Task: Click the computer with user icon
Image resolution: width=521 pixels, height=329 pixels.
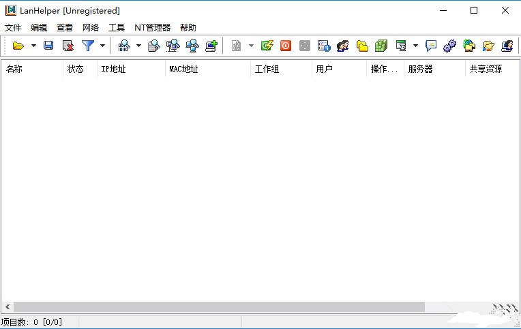Action: (x=507, y=46)
